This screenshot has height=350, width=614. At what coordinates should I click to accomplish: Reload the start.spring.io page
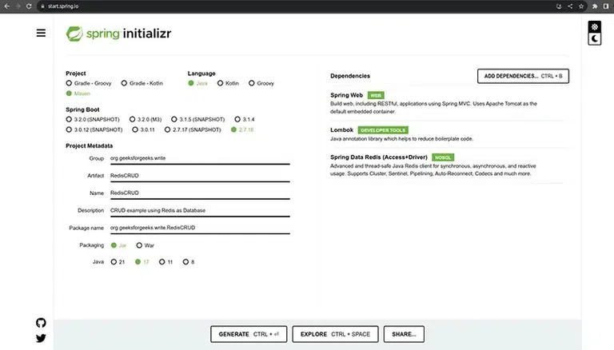[x=29, y=6]
